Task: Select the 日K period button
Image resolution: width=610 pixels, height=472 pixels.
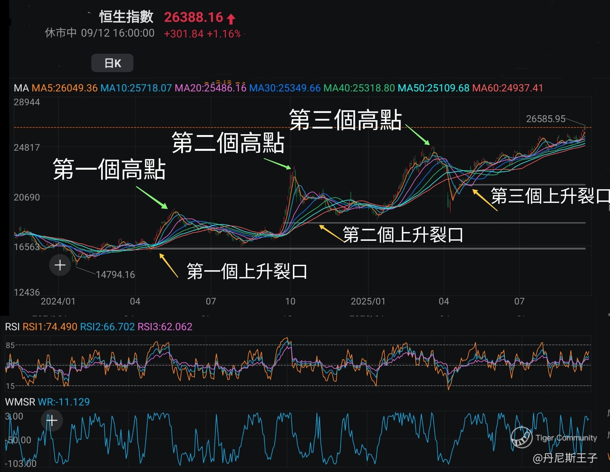Action: click(x=112, y=63)
